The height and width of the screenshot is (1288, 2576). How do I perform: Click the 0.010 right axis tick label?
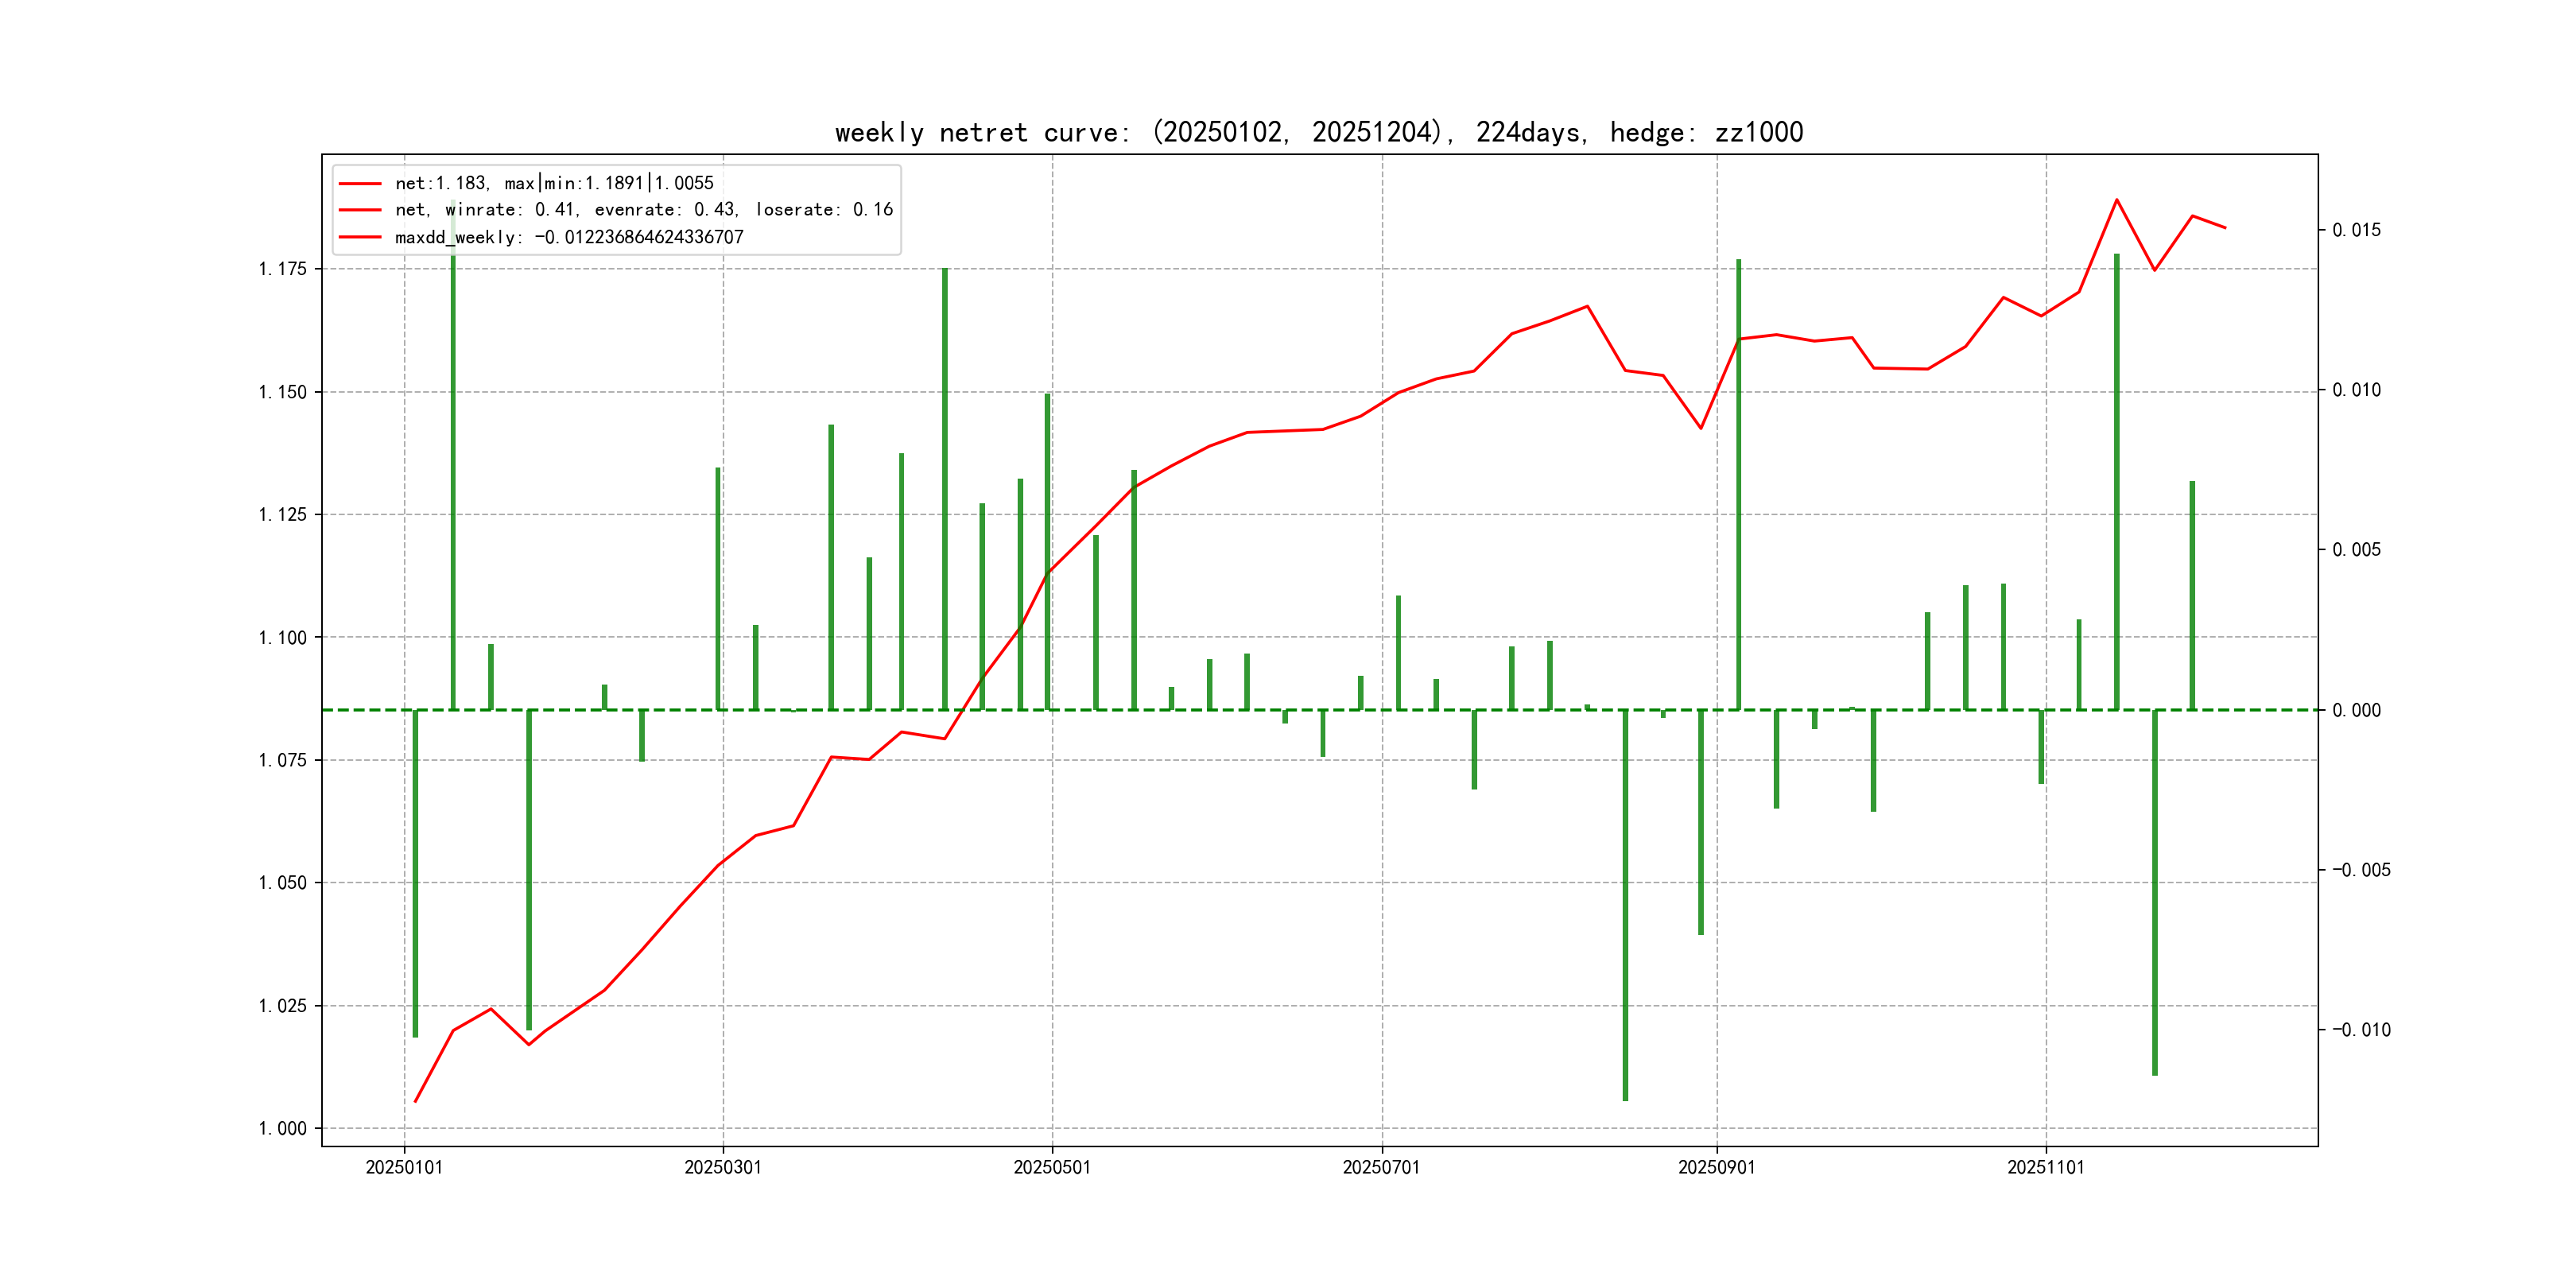pyautogui.click(x=2356, y=390)
